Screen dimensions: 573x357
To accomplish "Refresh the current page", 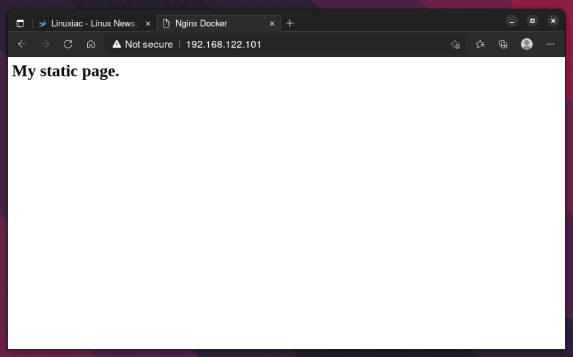I will (68, 44).
